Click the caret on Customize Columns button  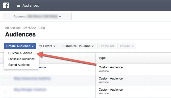click(93, 46)
